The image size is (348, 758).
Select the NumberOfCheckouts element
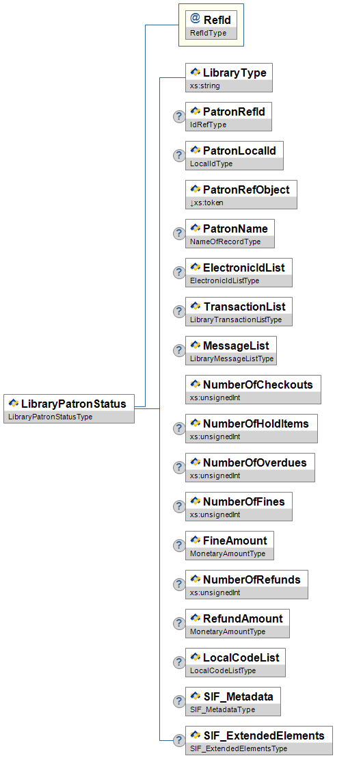(253, 389)
